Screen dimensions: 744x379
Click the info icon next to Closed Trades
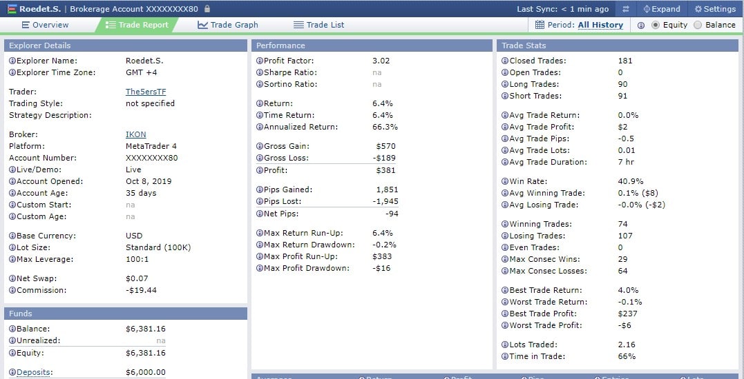coord(504,61)
